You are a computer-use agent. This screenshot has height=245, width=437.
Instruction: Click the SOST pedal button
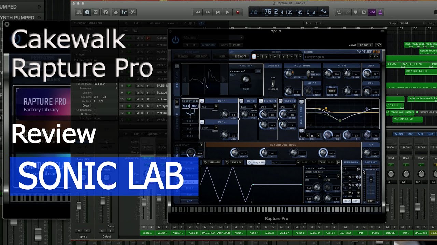[356, 201]
